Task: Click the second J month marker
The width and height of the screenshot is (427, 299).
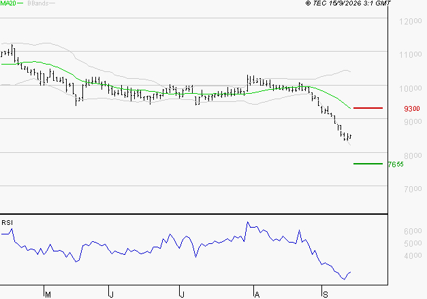Action: click(182, 294)
